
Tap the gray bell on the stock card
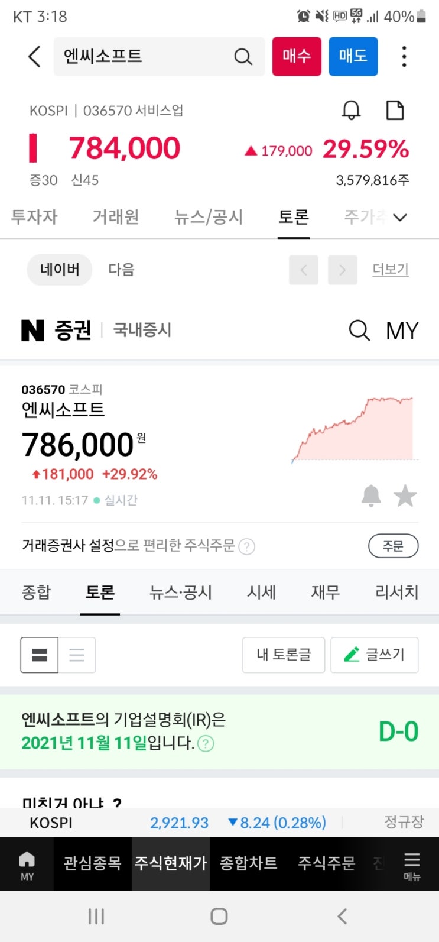click(371, 496)
